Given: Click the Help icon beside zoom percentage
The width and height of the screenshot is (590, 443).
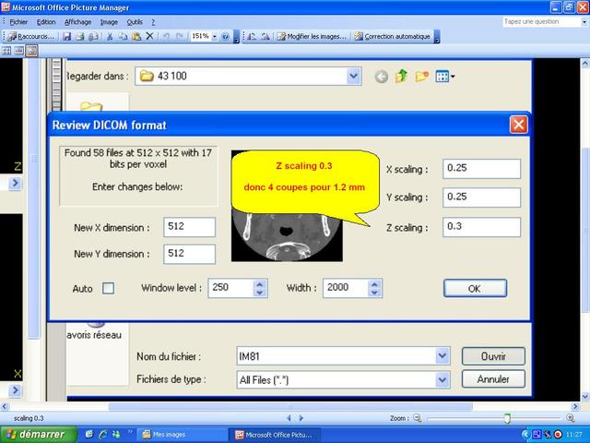Looking at the screenshot, I should [225, 37].
